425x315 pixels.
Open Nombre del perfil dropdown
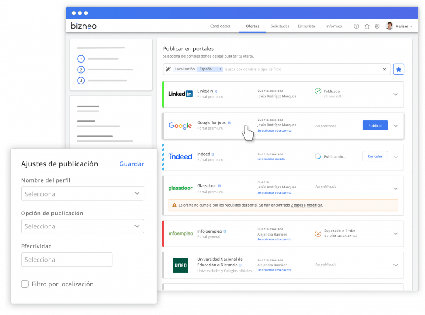click(82, 194)
